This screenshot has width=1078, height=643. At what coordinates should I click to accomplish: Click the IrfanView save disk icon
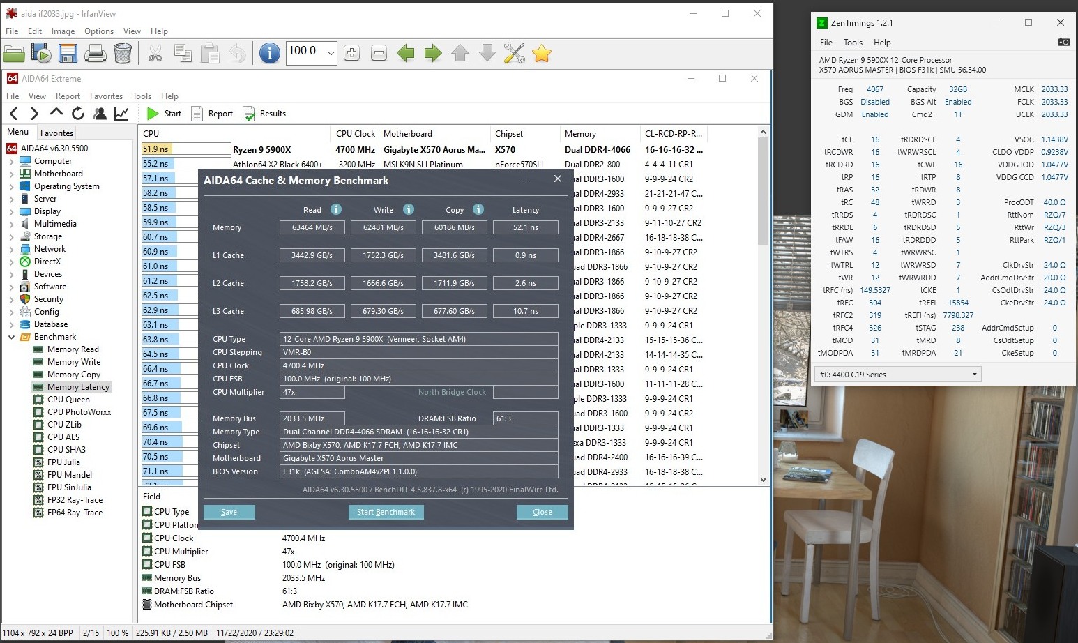[x=68, y=53]
